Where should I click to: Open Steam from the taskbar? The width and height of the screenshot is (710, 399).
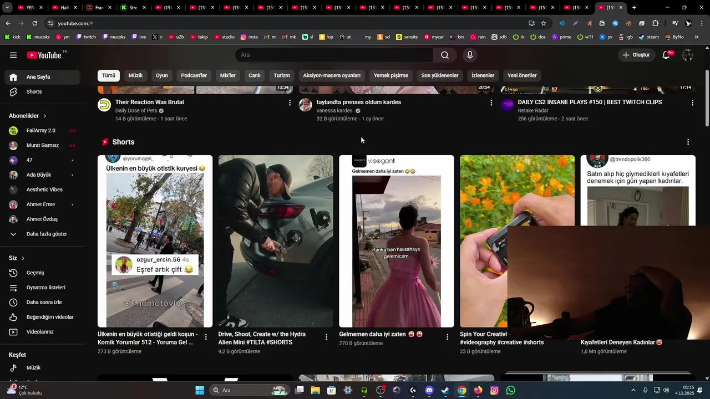point(445,390)
